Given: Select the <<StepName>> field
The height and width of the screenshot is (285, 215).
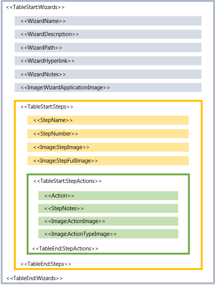Looking at the screenshot, I should [108, 120].
